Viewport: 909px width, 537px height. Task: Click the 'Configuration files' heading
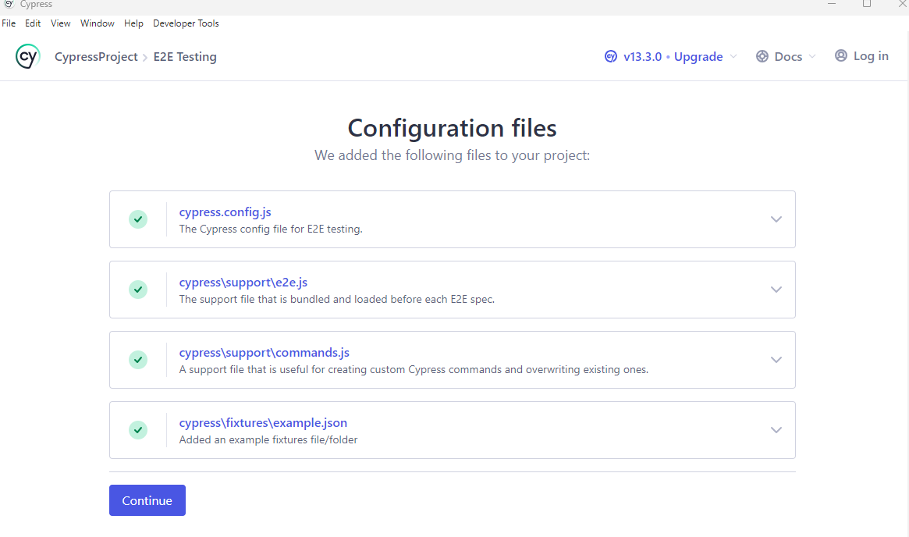click(x=453, y=128)
